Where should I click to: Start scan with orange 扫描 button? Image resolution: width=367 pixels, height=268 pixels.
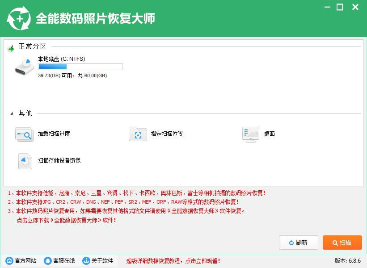(342, 243)
